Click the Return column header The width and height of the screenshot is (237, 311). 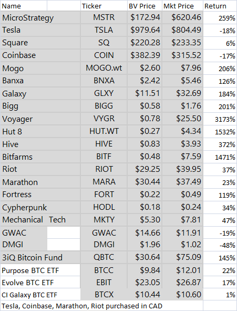(220, 6)
